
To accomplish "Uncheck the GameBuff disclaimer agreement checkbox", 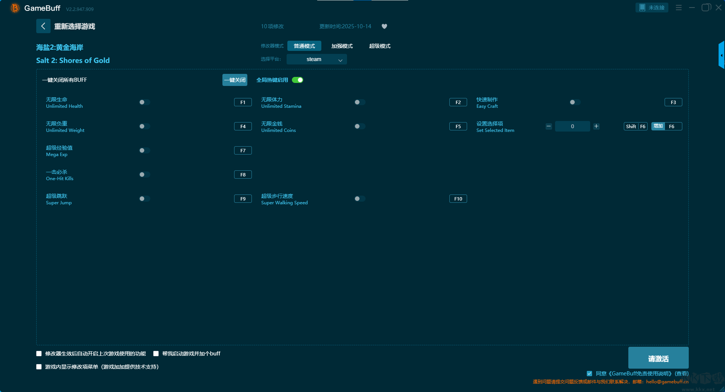I will coord(589,374).
